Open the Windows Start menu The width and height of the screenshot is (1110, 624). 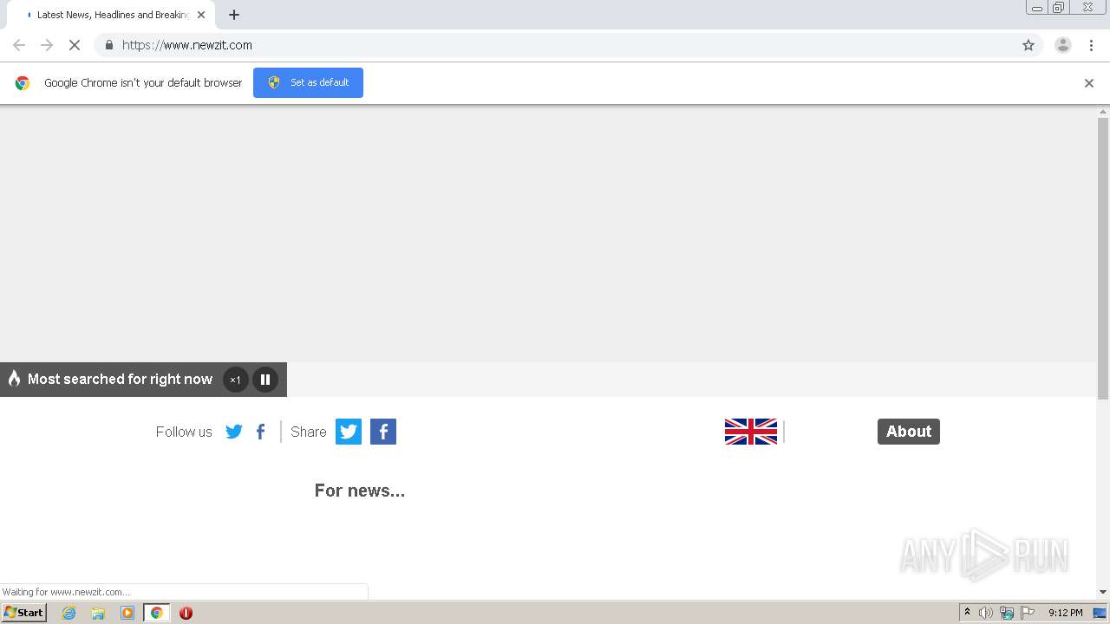coord(23,613)
